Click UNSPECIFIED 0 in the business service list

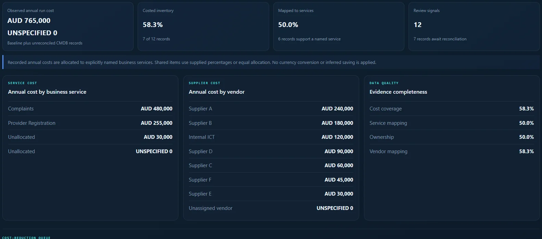(x=154, y=151)
